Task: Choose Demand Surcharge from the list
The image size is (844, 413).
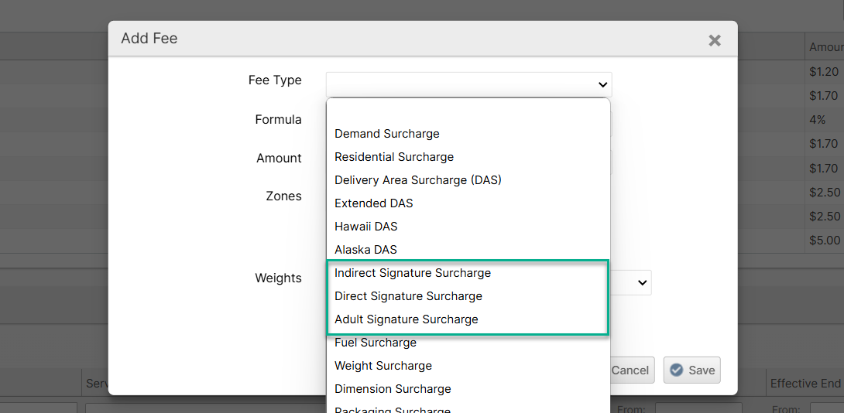Action: click(x=387, y=134)
